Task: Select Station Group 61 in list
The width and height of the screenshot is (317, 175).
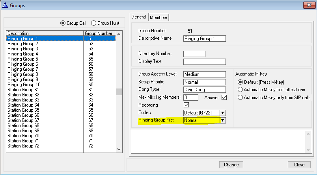Action: click(x=61, y=90)
